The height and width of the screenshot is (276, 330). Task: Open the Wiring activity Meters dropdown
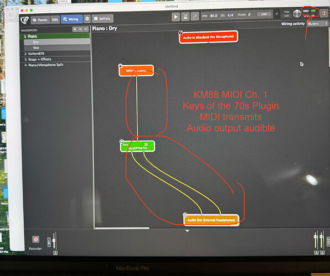tap(317, 24)
